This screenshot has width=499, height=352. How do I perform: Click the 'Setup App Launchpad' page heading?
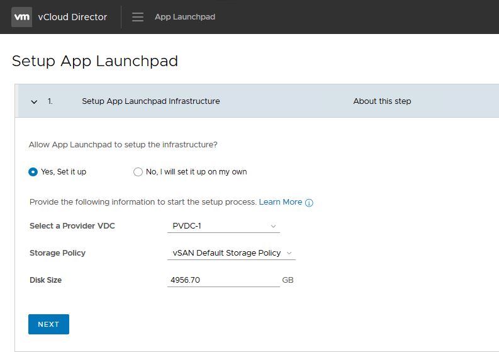coord(95,61)
